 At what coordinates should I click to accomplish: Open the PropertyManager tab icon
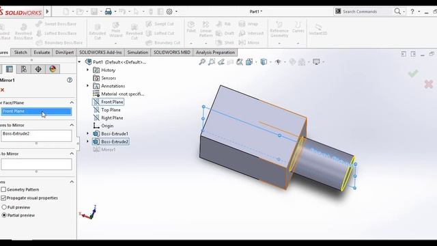pos(10,69)
